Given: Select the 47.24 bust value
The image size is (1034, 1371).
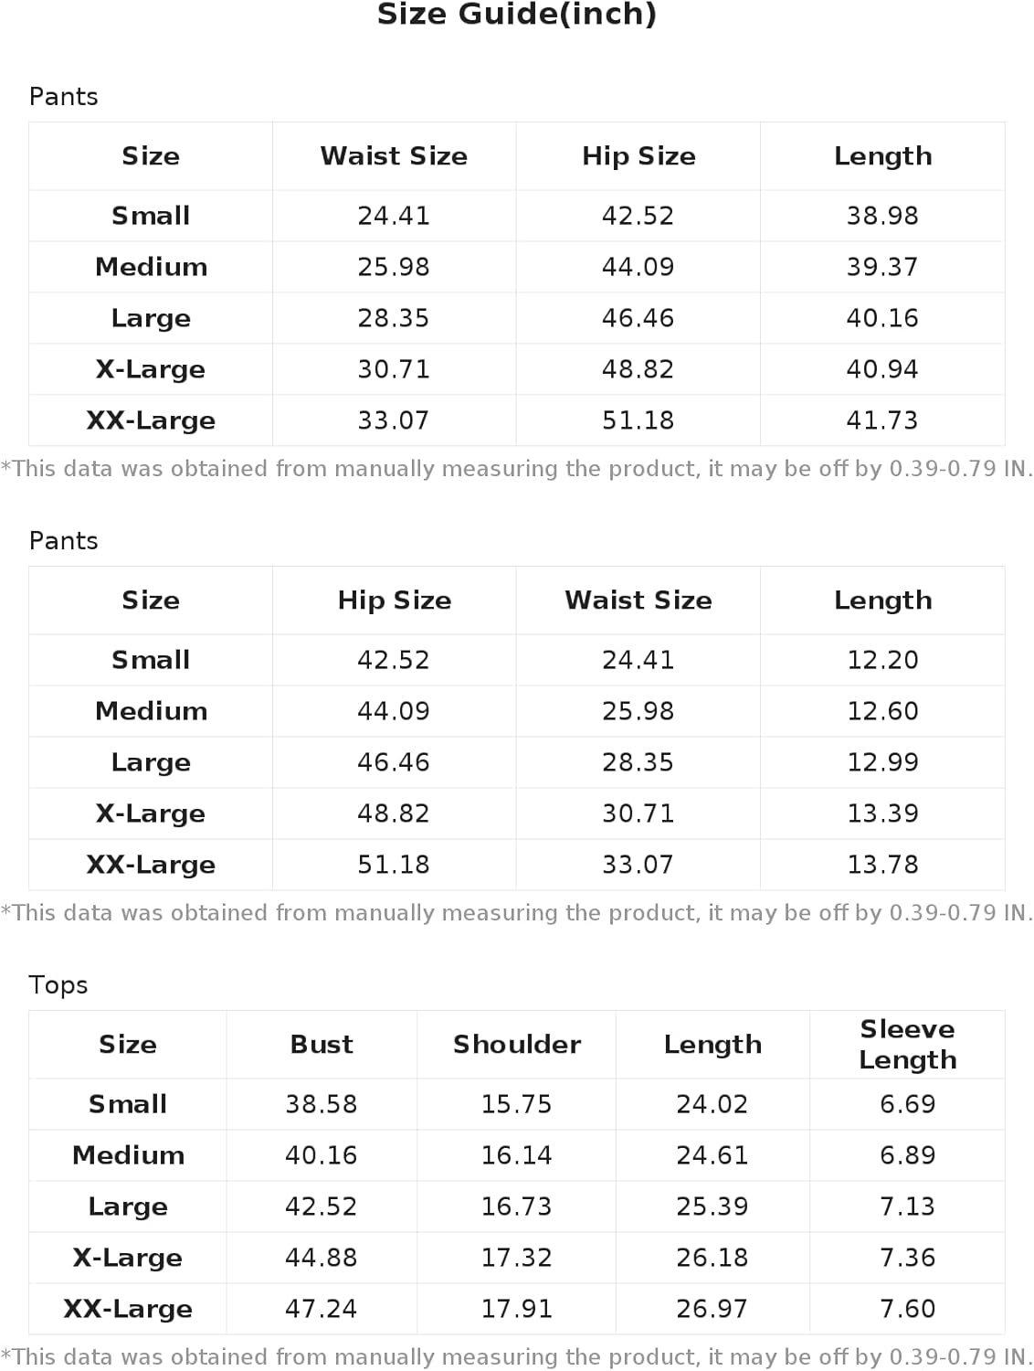Looking at the screenshot, I should tap(322, 1309).
